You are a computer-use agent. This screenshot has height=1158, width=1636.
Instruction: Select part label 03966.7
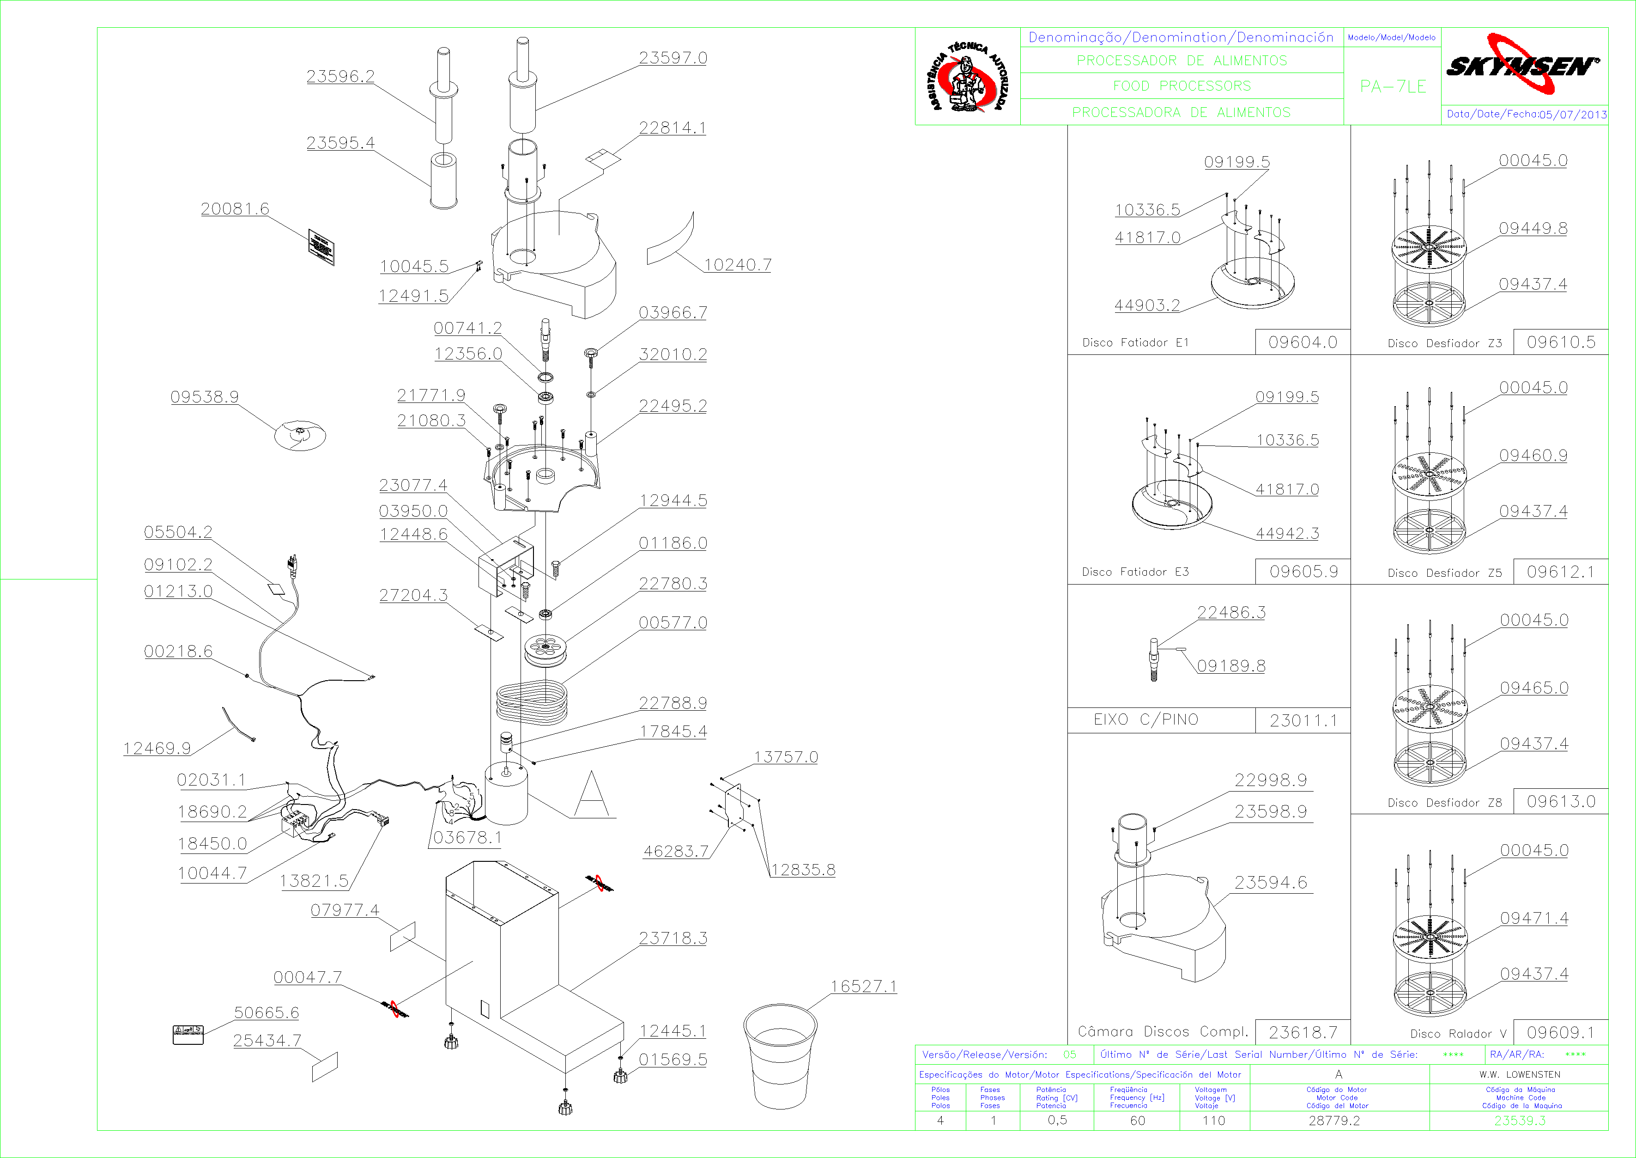(673, 312)
